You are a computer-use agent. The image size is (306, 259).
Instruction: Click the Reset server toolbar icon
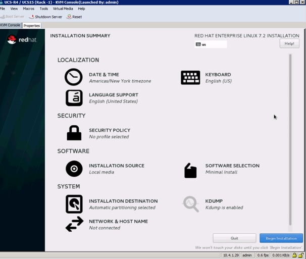coord(69,17)
